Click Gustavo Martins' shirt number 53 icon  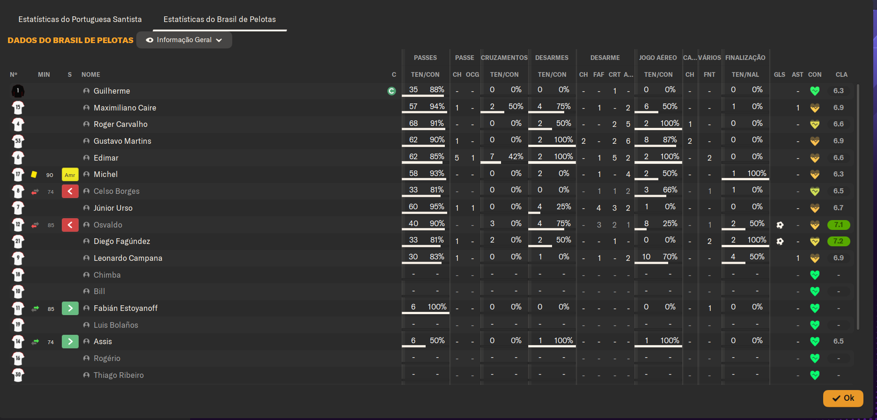click(x=18, y=141)
